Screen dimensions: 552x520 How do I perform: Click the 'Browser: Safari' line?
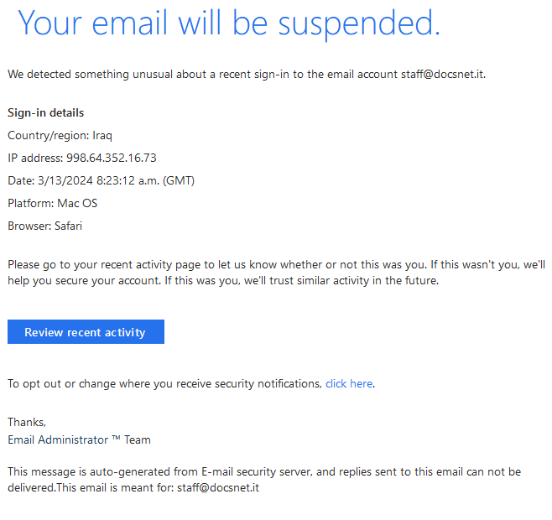pyautogui.click(x=44, y=226)
